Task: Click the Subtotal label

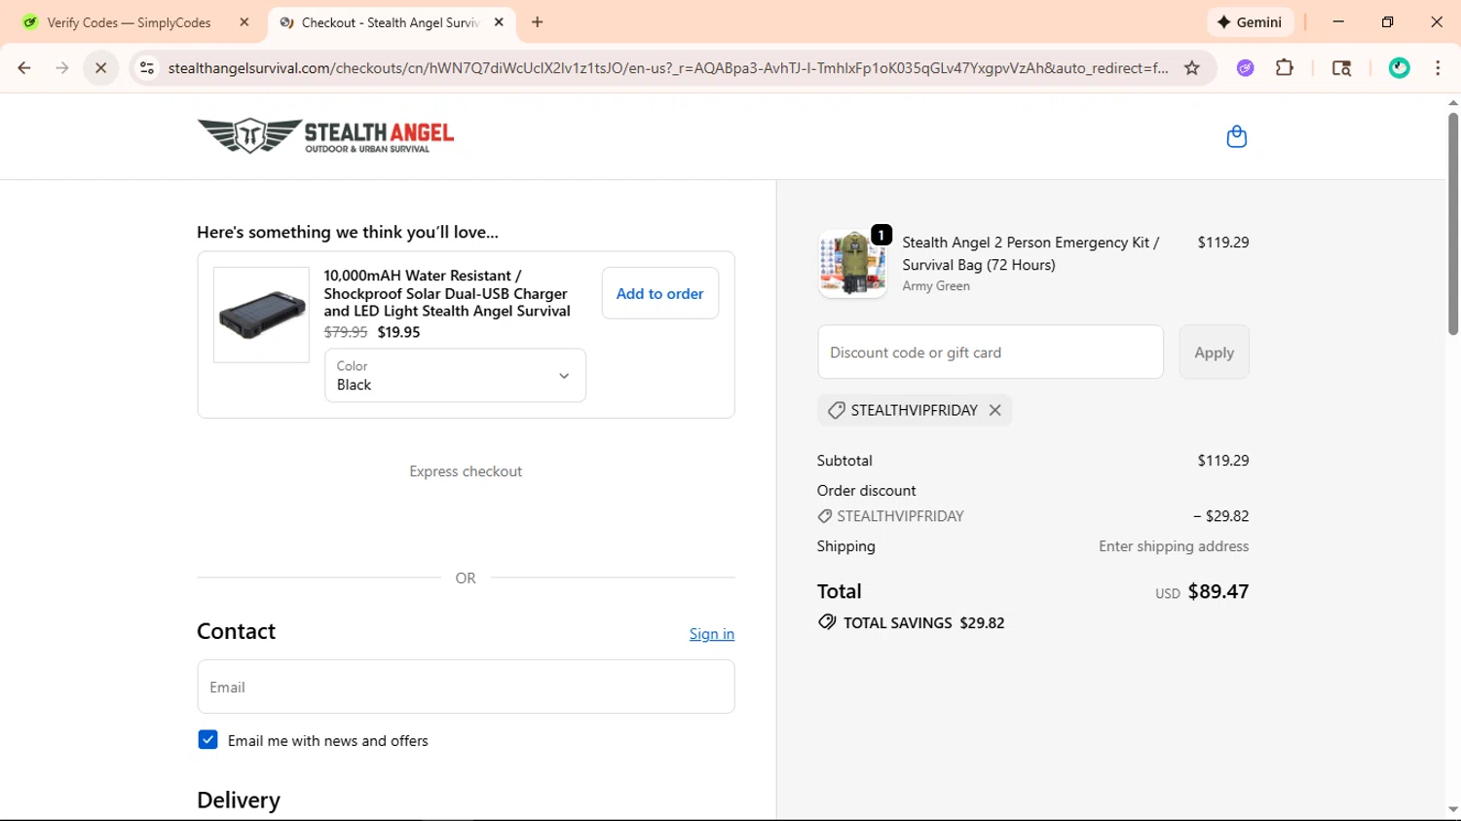Action: pyautogui.click(x=844, y=461)
